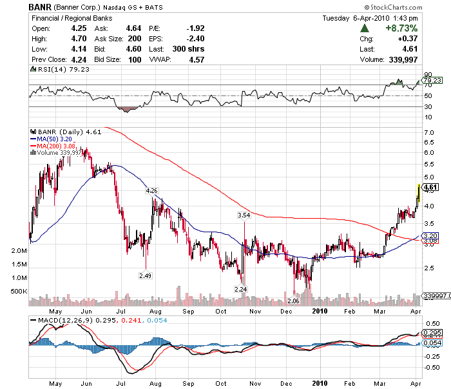Image resolution: width=451 pixels, height=389 pixels.
Task: Click the green up-arrow change indicator
Action: 365,28
